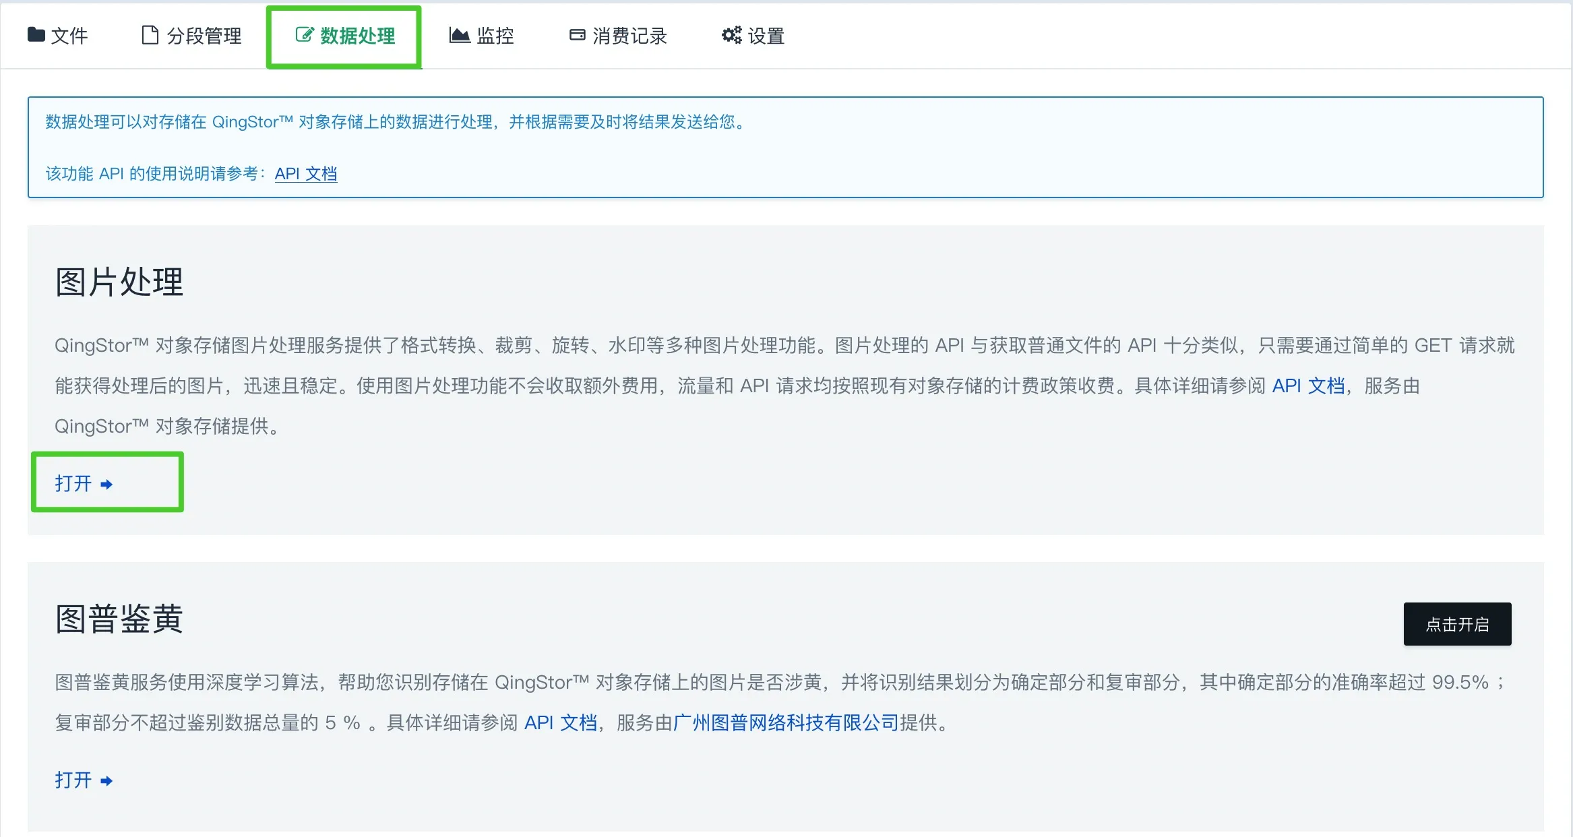Go to the 消费记录 tab
Image resolution: width=1573 pixels, height=837 pixels.
629,36
